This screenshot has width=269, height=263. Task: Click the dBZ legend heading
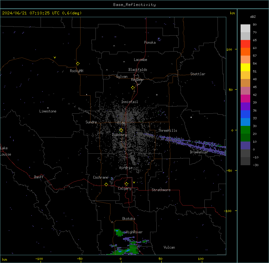pyautogui.click(x=253, y=17)
